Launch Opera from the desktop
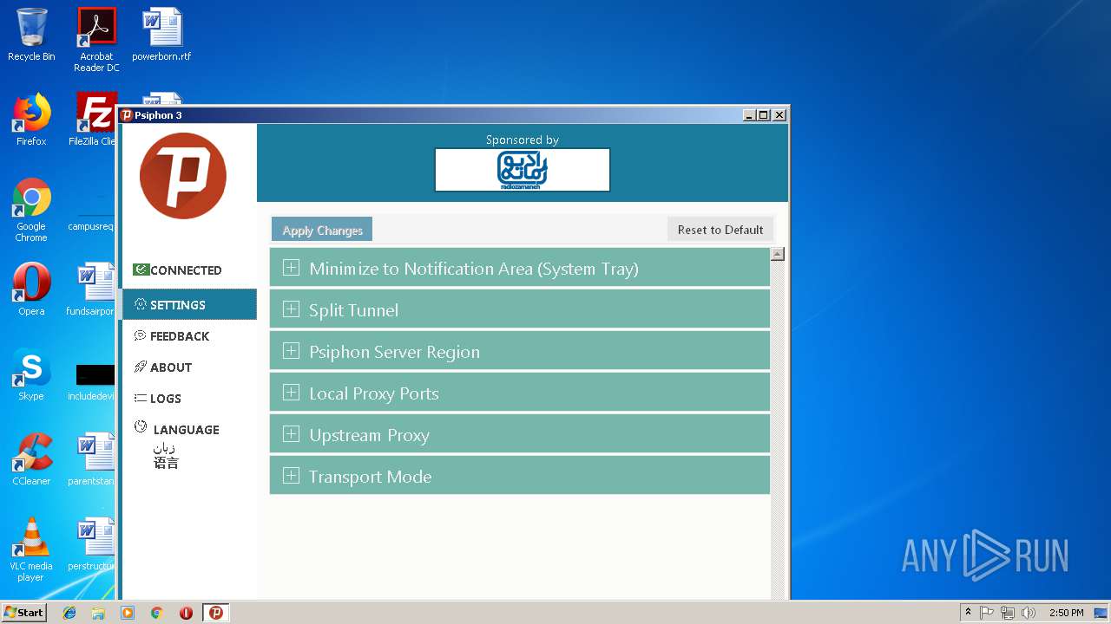 tap(31, 289)
